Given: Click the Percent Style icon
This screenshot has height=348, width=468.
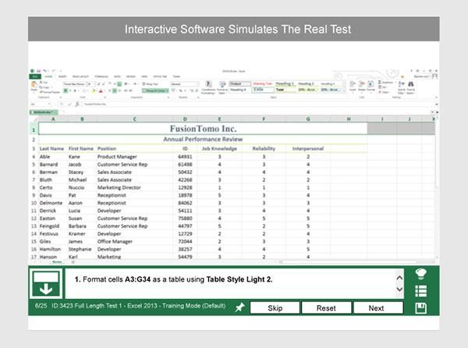Looking at the screenshot, I should pos(181,91).
